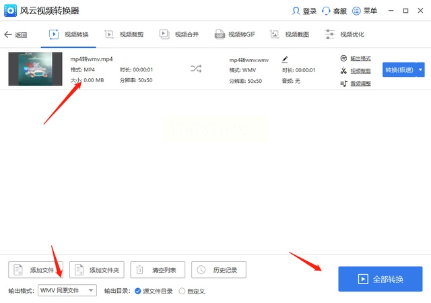The image size is (431, 303).
Task: Maximize the converter window
Action: tap(405, 11)
